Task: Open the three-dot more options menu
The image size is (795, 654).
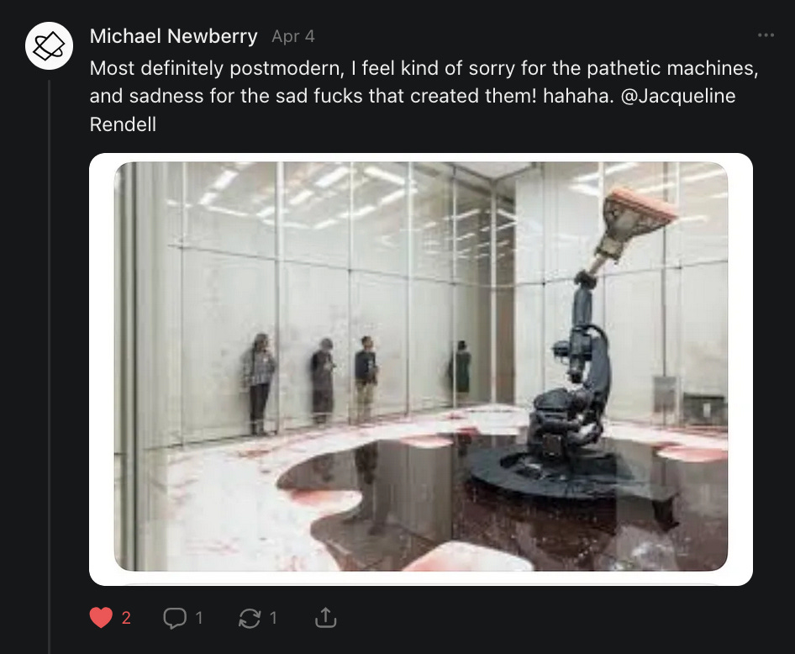Action: (766, 35)
